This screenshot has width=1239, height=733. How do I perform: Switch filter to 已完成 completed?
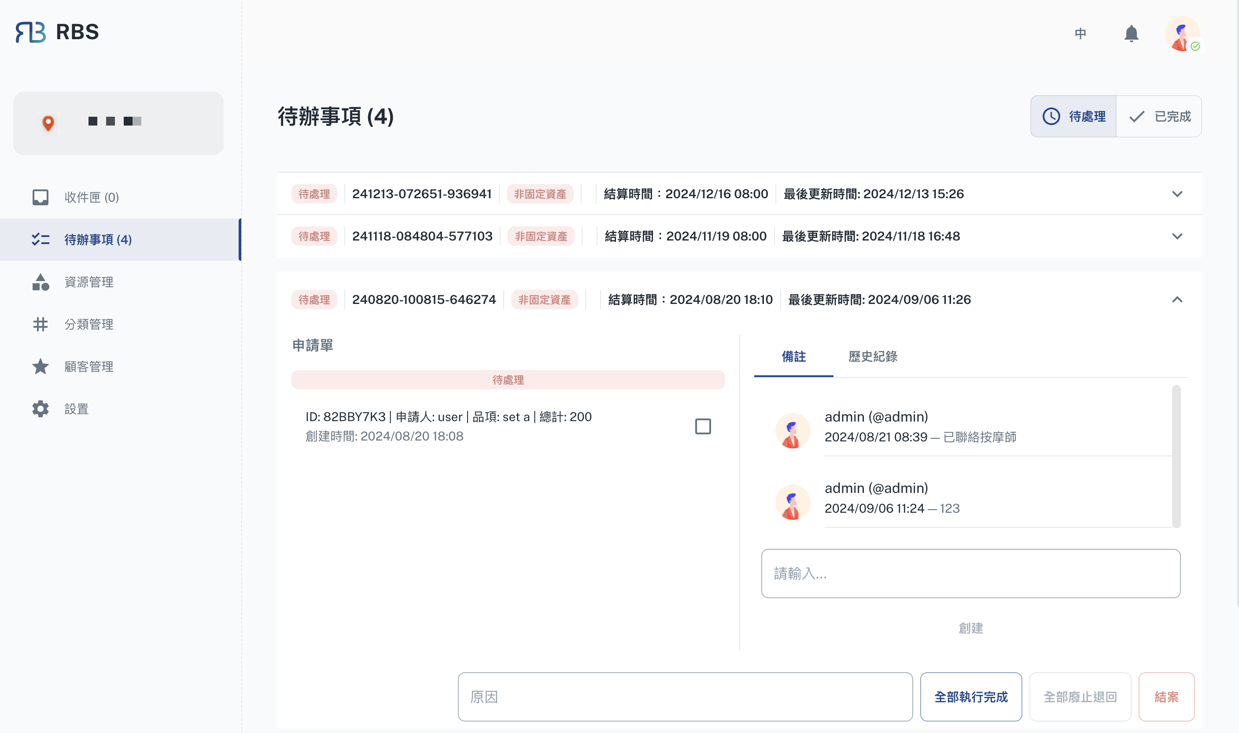[x=1159, y=117]
